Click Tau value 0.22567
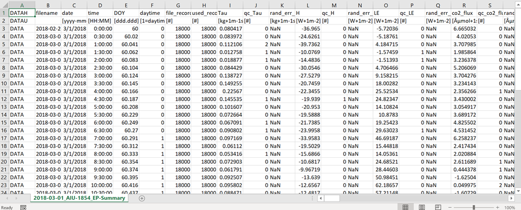Viewport: 521px width, 210px height. (230, 91)
